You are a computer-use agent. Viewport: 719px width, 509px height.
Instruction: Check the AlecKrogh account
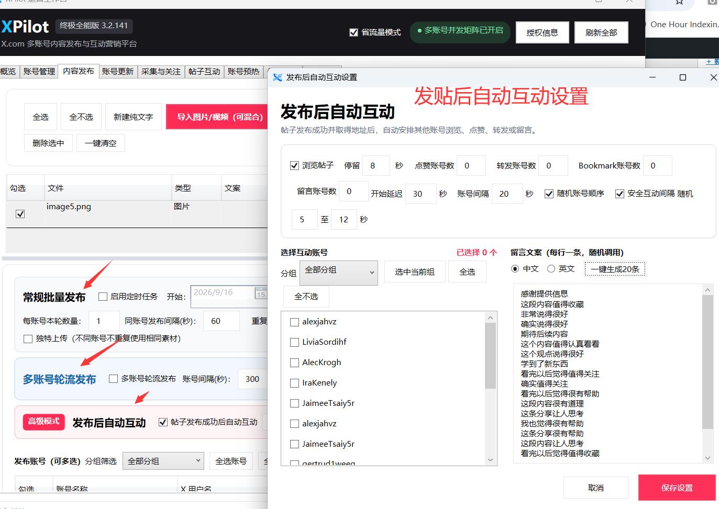(294, 363)
